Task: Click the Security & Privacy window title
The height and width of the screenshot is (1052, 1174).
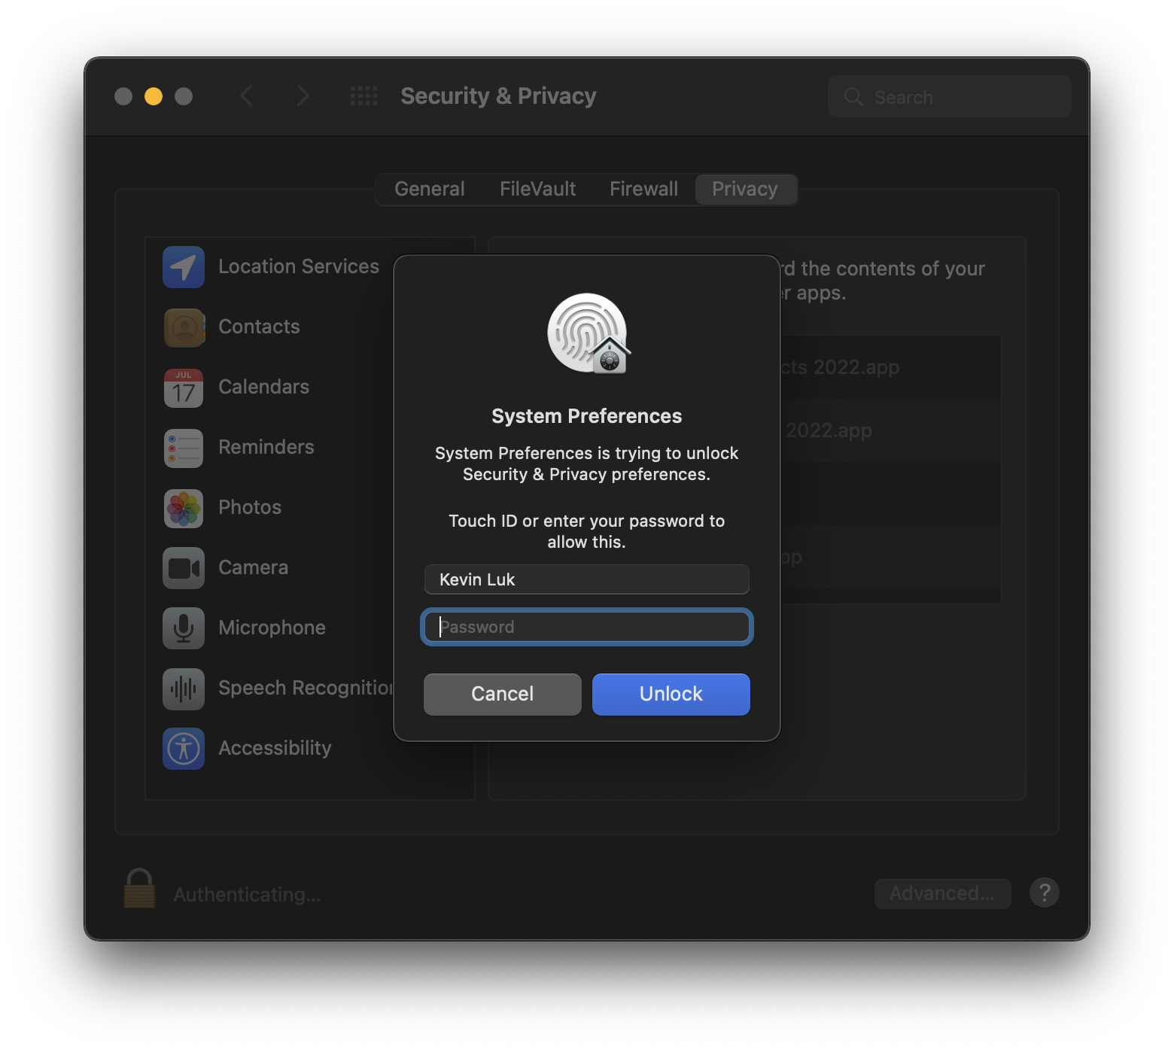Action: point(498,96)
